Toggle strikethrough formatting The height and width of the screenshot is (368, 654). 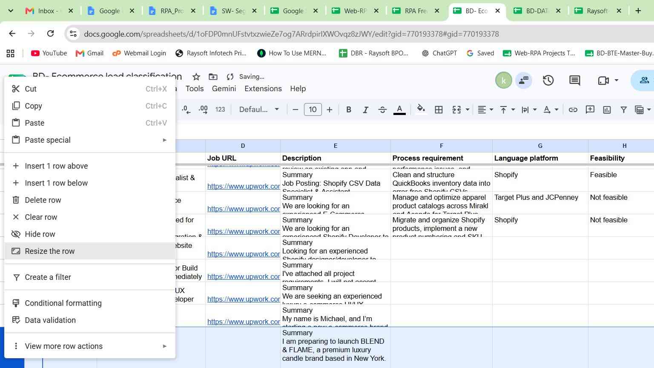point(382,109)
